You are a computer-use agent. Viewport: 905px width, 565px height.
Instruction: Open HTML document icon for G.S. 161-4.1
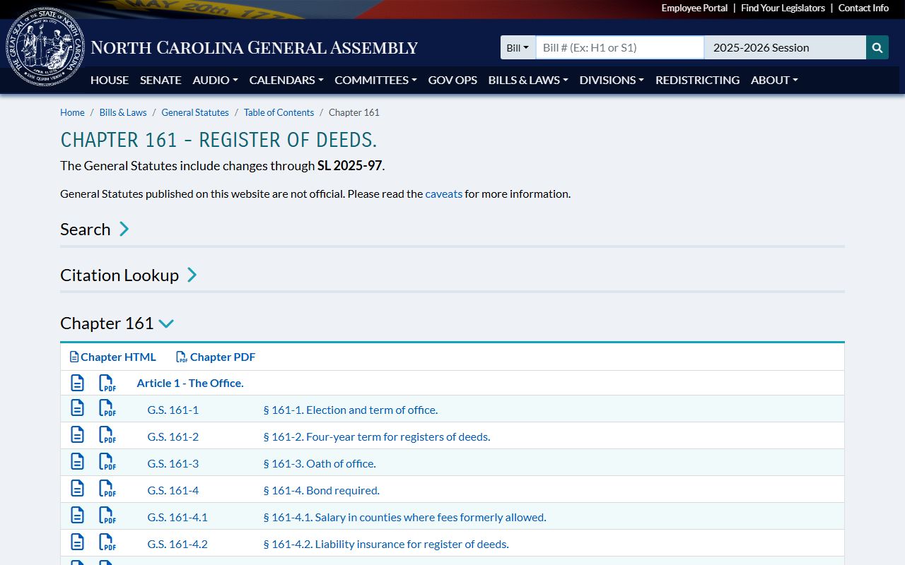coord(77,516)
